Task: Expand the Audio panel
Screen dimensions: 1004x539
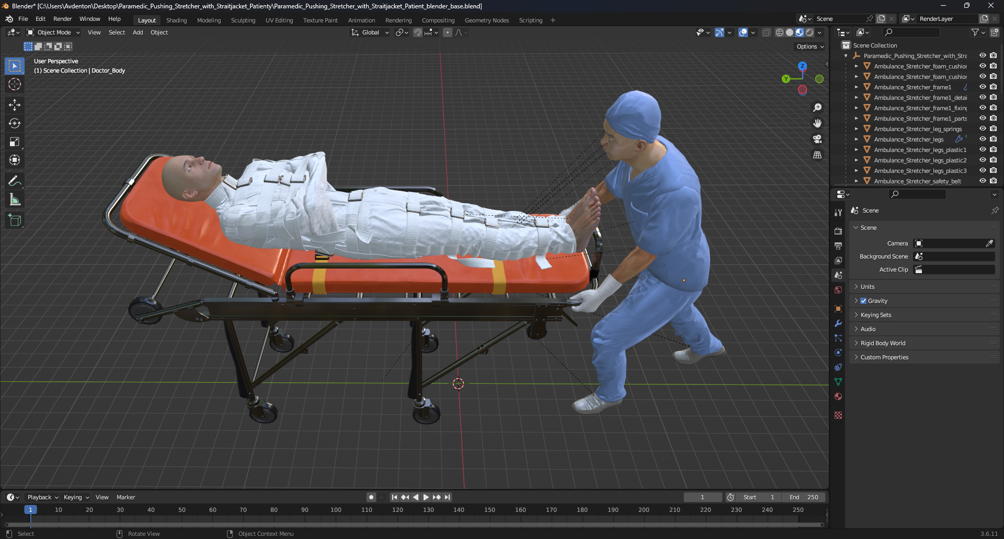Action: pos(868,329)
